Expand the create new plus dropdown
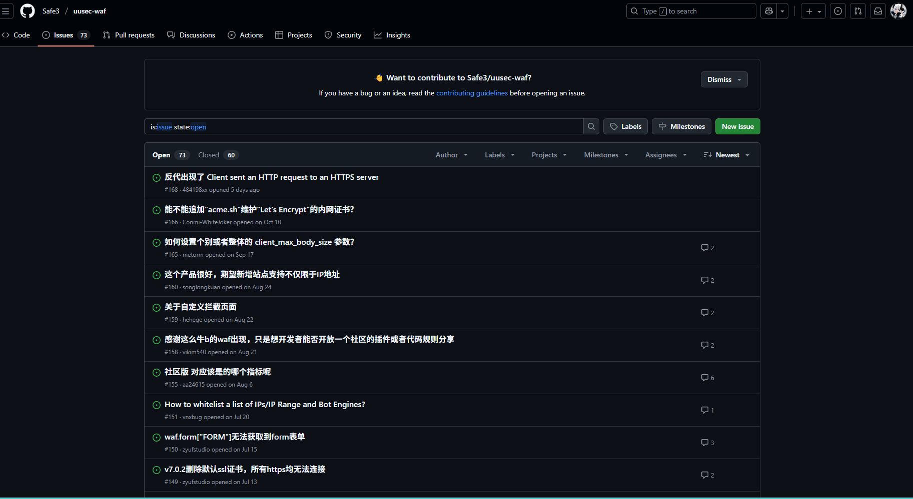The image size is (913, 499). 813,11
